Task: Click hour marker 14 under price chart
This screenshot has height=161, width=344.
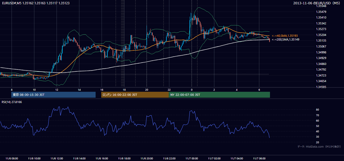Action: [79, 90]
